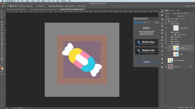
Task: Toggle visibility of shadows group
Action: (x=166, y=41)
